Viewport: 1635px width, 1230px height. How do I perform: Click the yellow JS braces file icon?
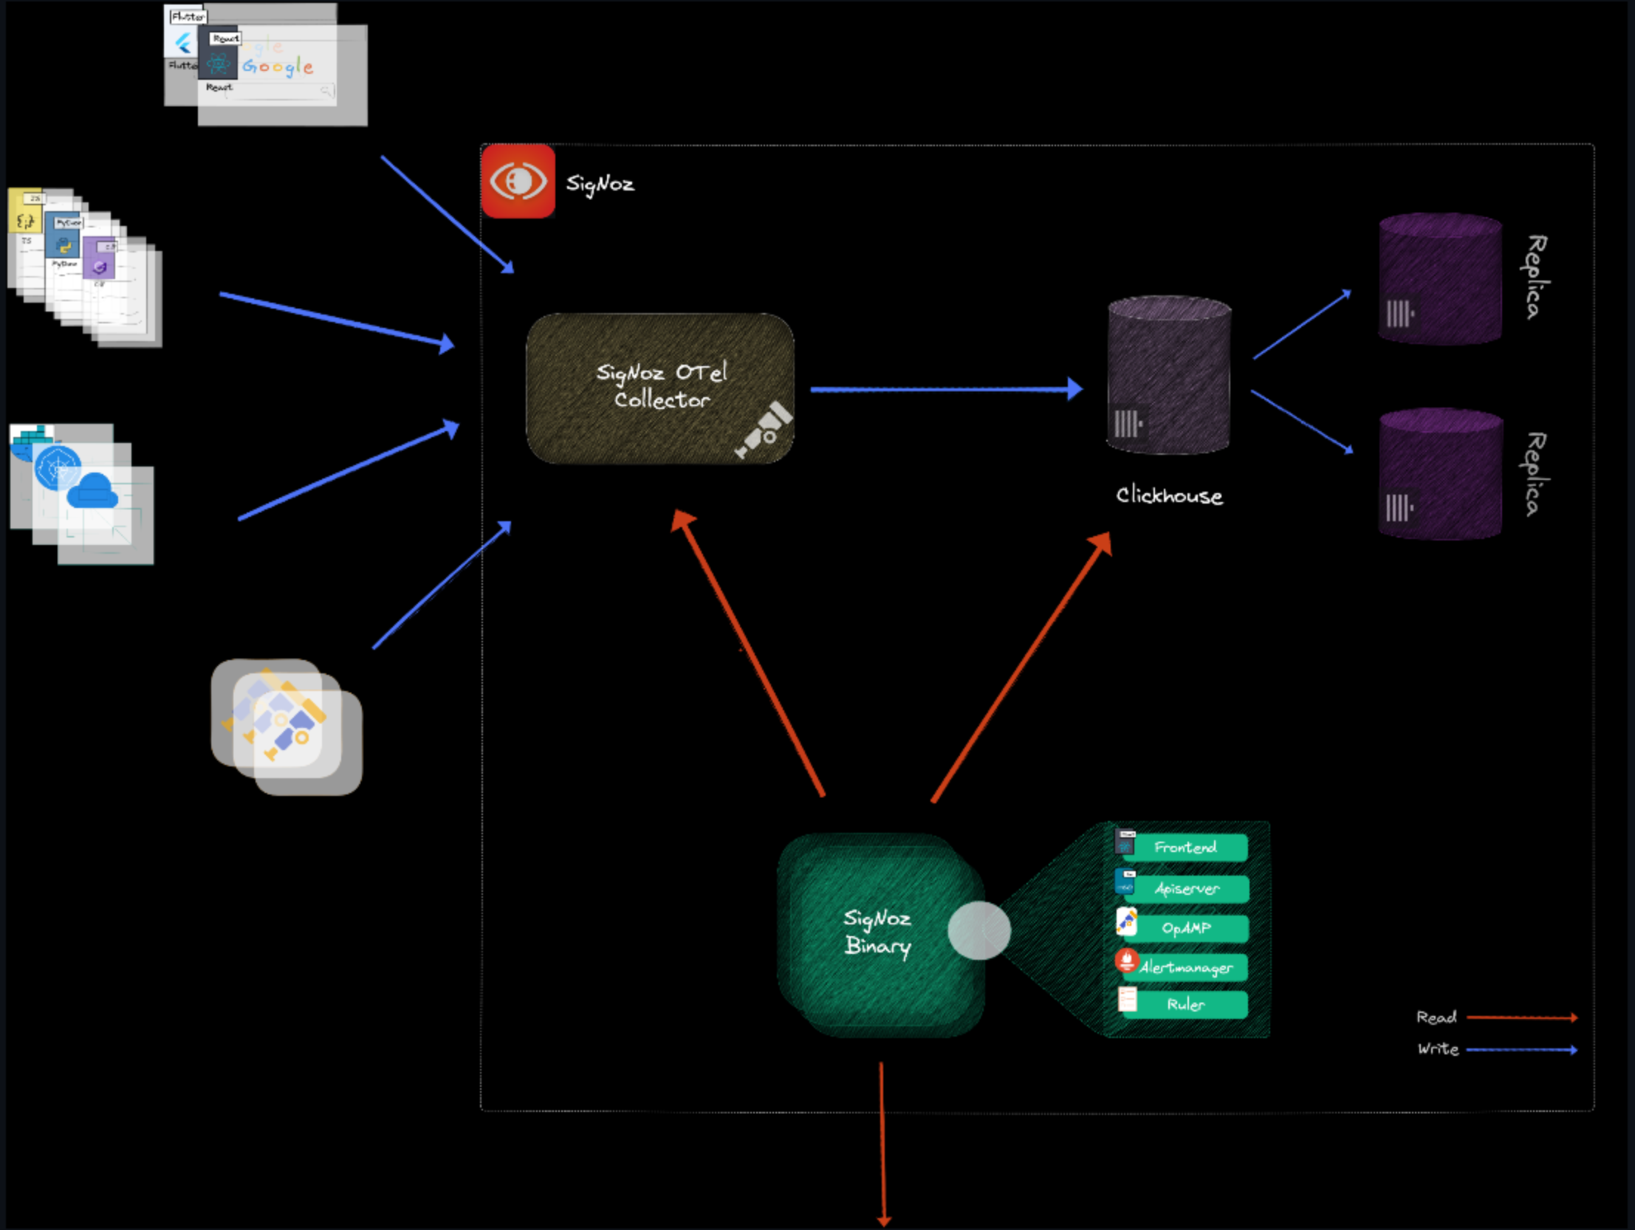coord(25,220)
